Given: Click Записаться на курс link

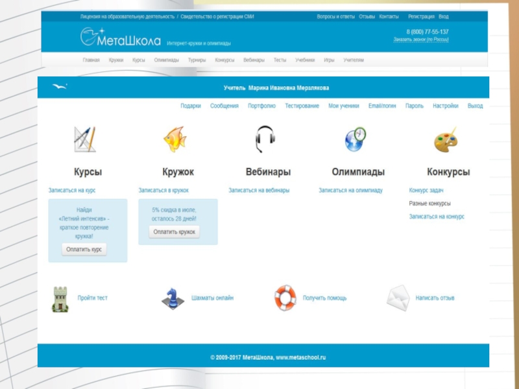Looking at the screenshot, I should (72, 190).
